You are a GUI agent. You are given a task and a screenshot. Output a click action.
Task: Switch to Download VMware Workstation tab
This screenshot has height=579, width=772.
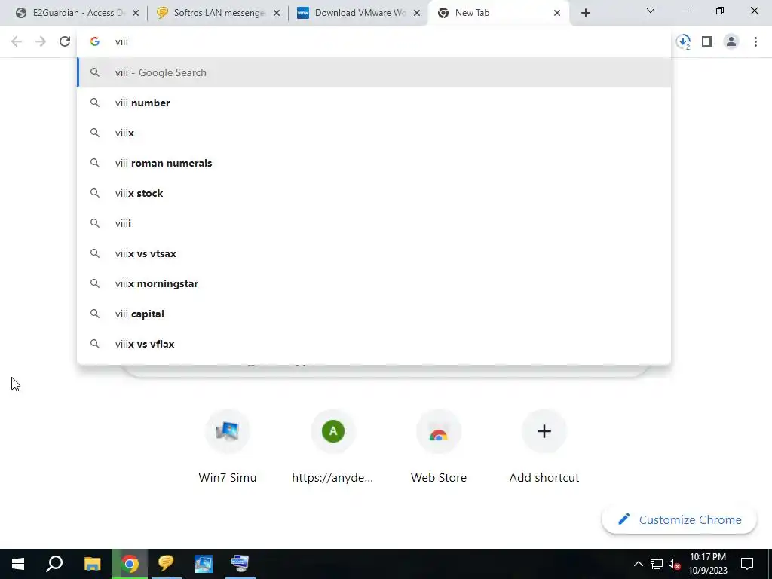click(x=359, y=13)
